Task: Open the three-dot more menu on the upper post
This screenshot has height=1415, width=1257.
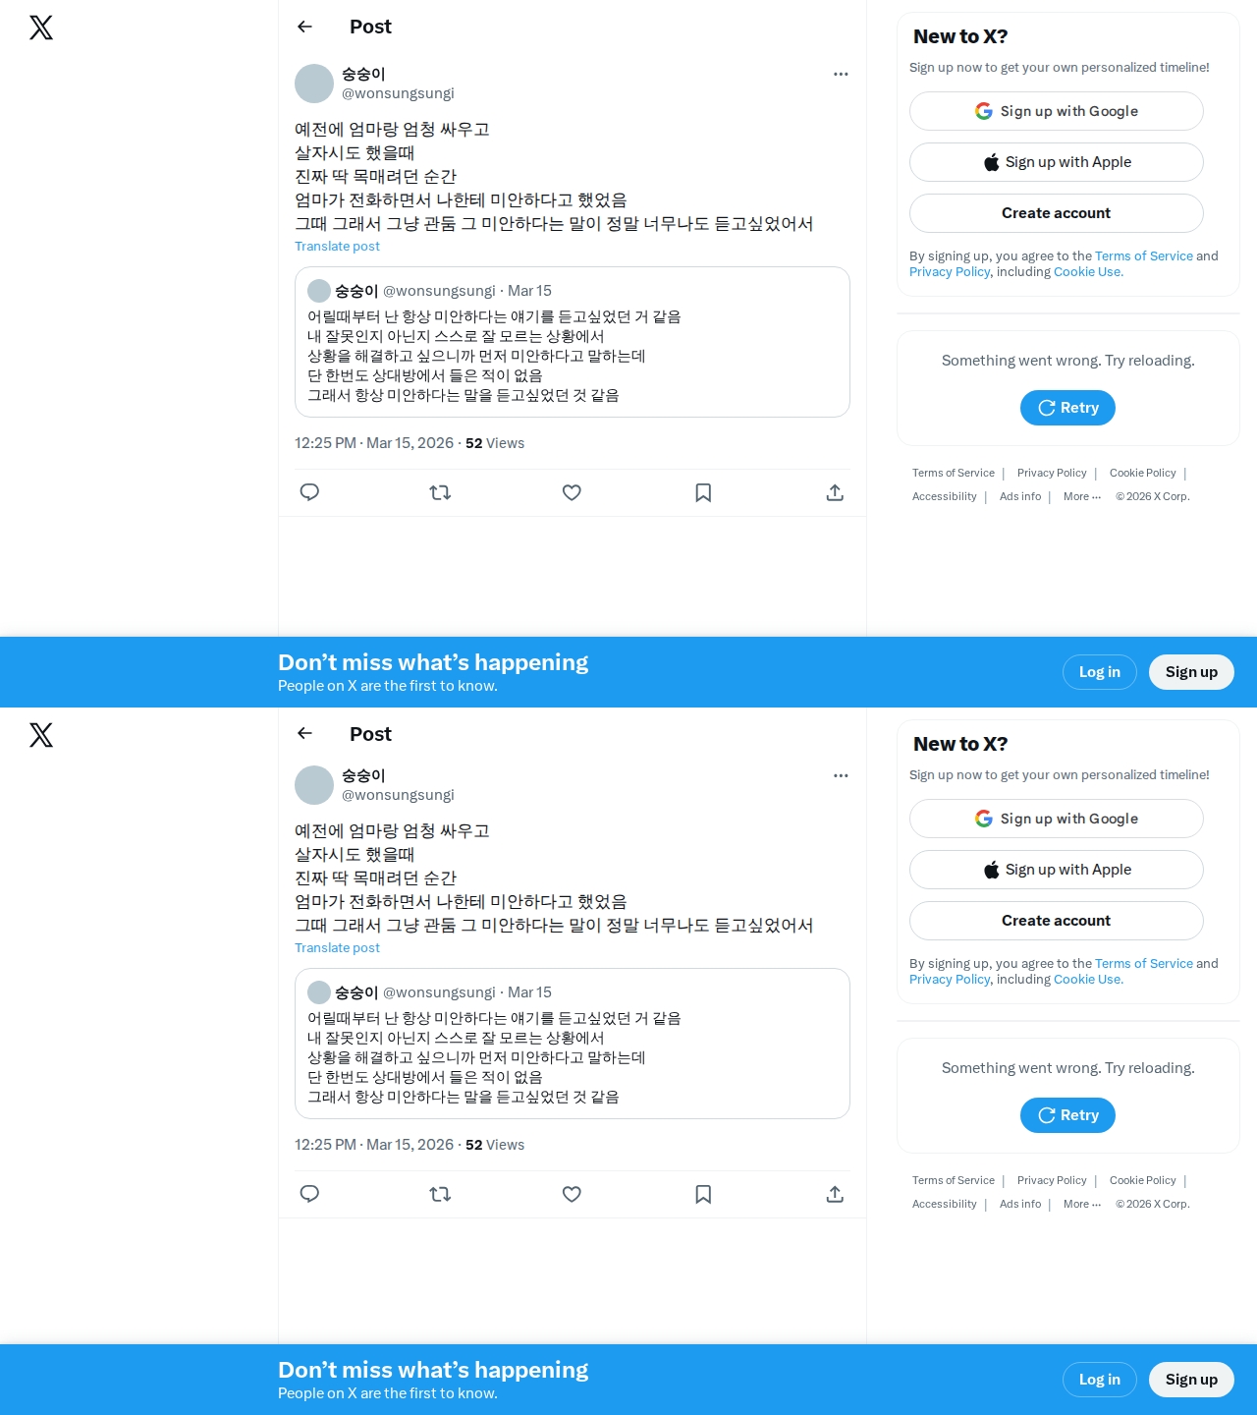Action: (x=841, y=74)
